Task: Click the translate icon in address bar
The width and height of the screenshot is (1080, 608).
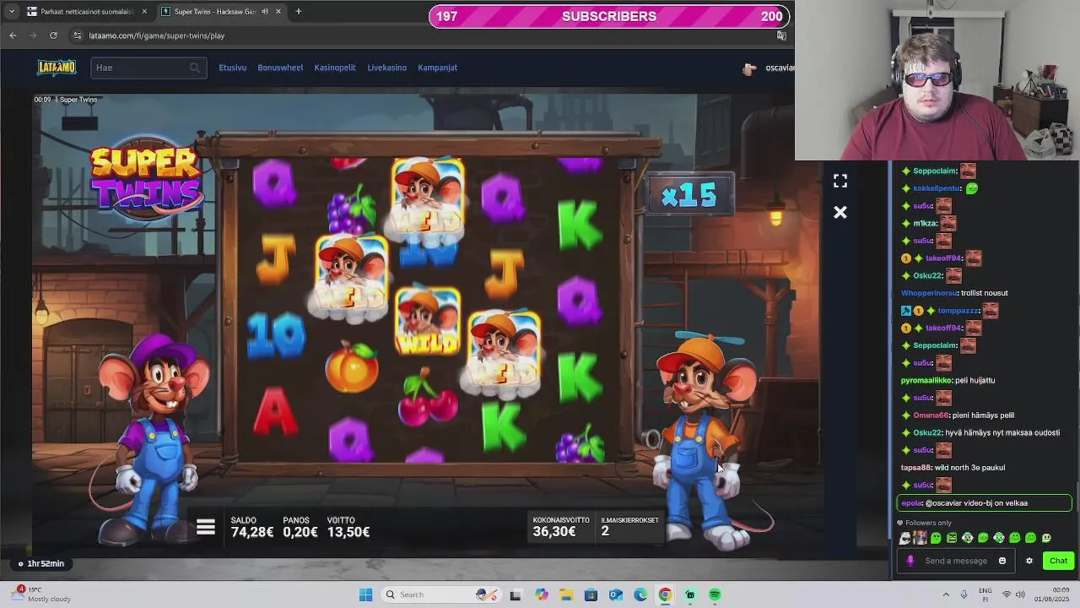Action: click(781, 35)
